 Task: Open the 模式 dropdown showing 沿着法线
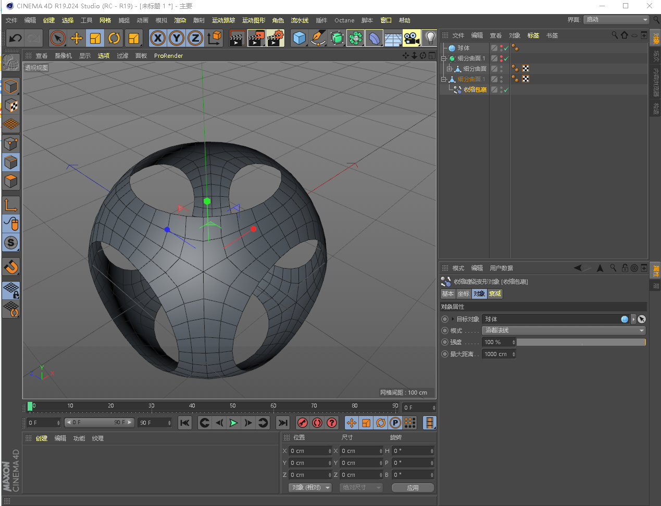(x=564, y=331)
